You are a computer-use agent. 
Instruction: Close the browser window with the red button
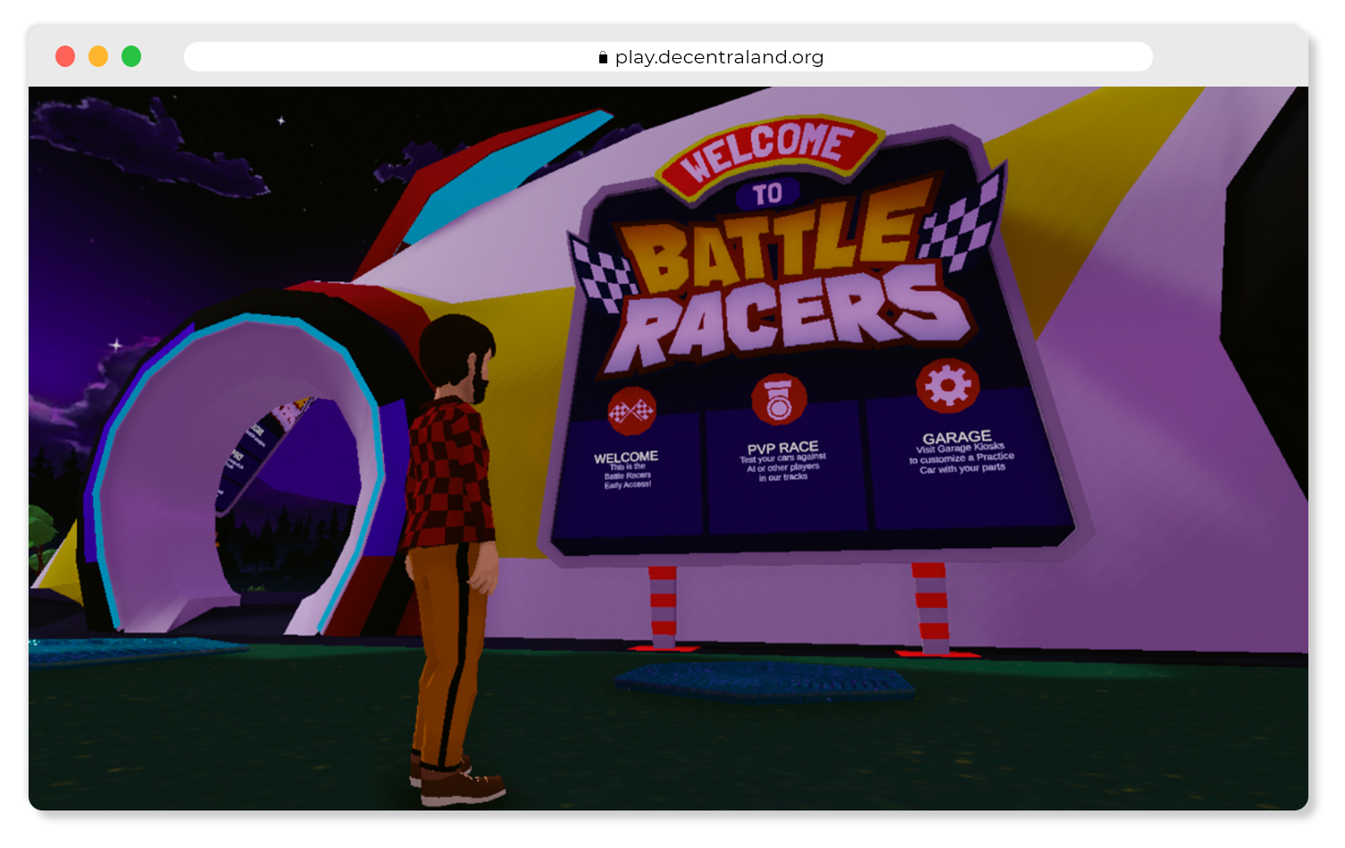tap(65, 56)
